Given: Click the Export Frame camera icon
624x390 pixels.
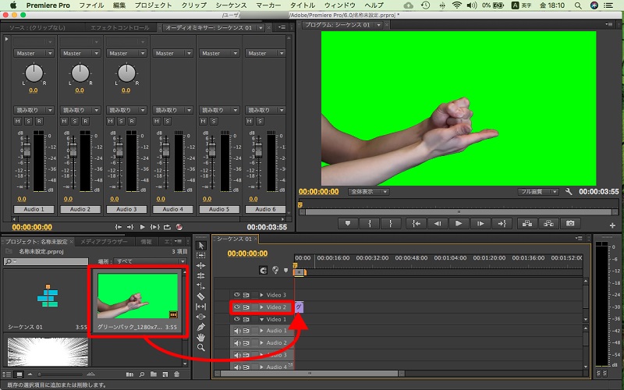Looking at the screenshot, I should point(571,223).
